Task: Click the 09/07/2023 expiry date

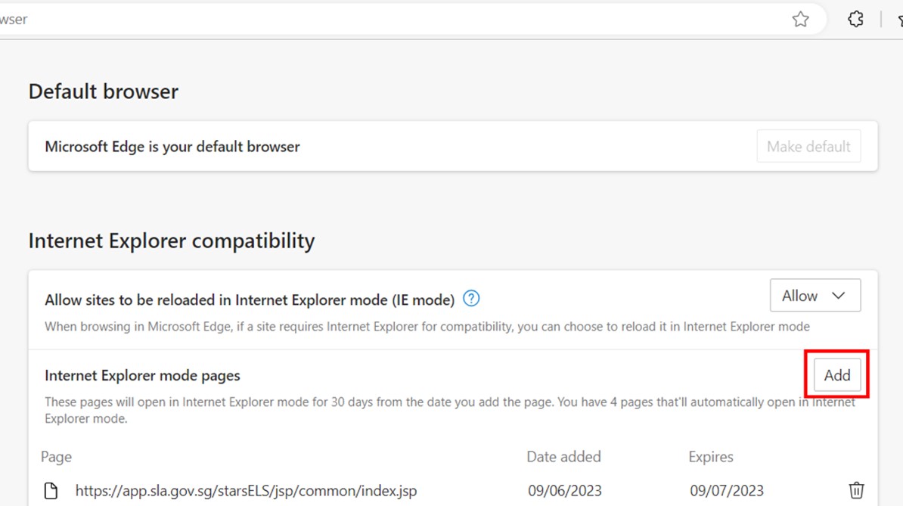Action: (727, 491)
